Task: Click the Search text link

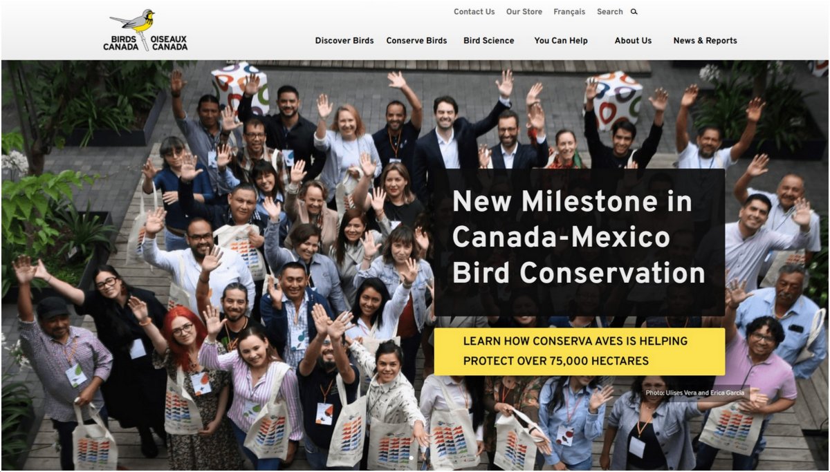Action: (x=609, y=12)
